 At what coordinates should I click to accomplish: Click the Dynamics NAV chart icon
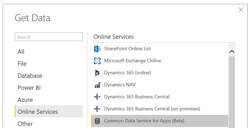coord(97,85)
